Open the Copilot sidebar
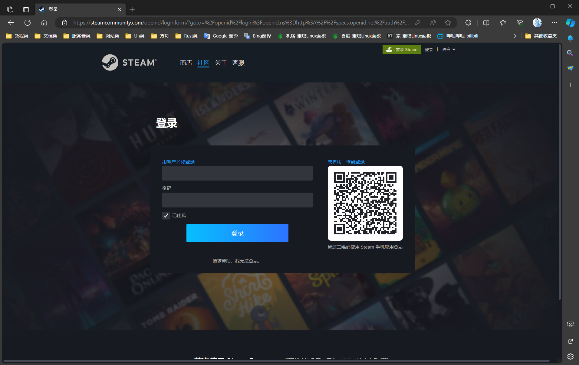 [570, 23]
